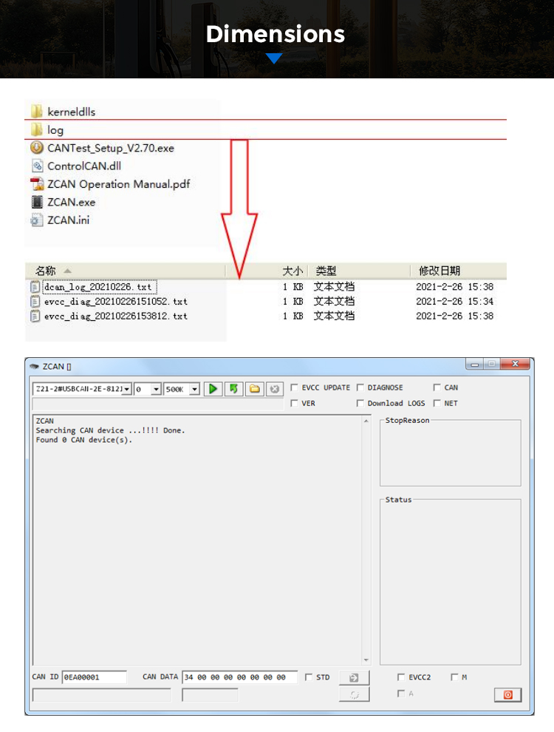Screen dimensions: 554x732
Task: Click the 'Found 0 CAN device(s).' log line
Action: click(84, 440)
